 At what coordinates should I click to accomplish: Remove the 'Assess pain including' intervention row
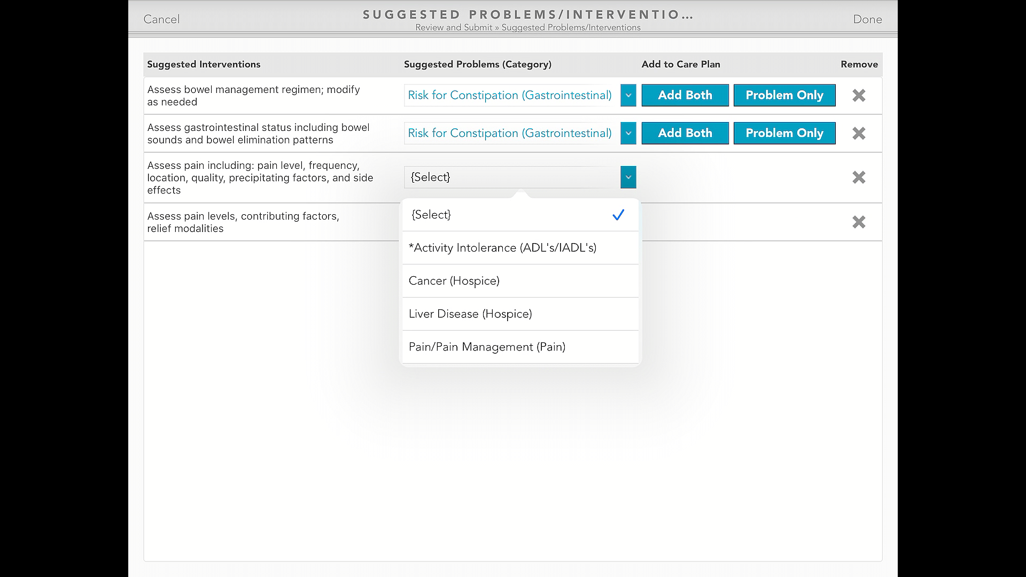point(858,177)
